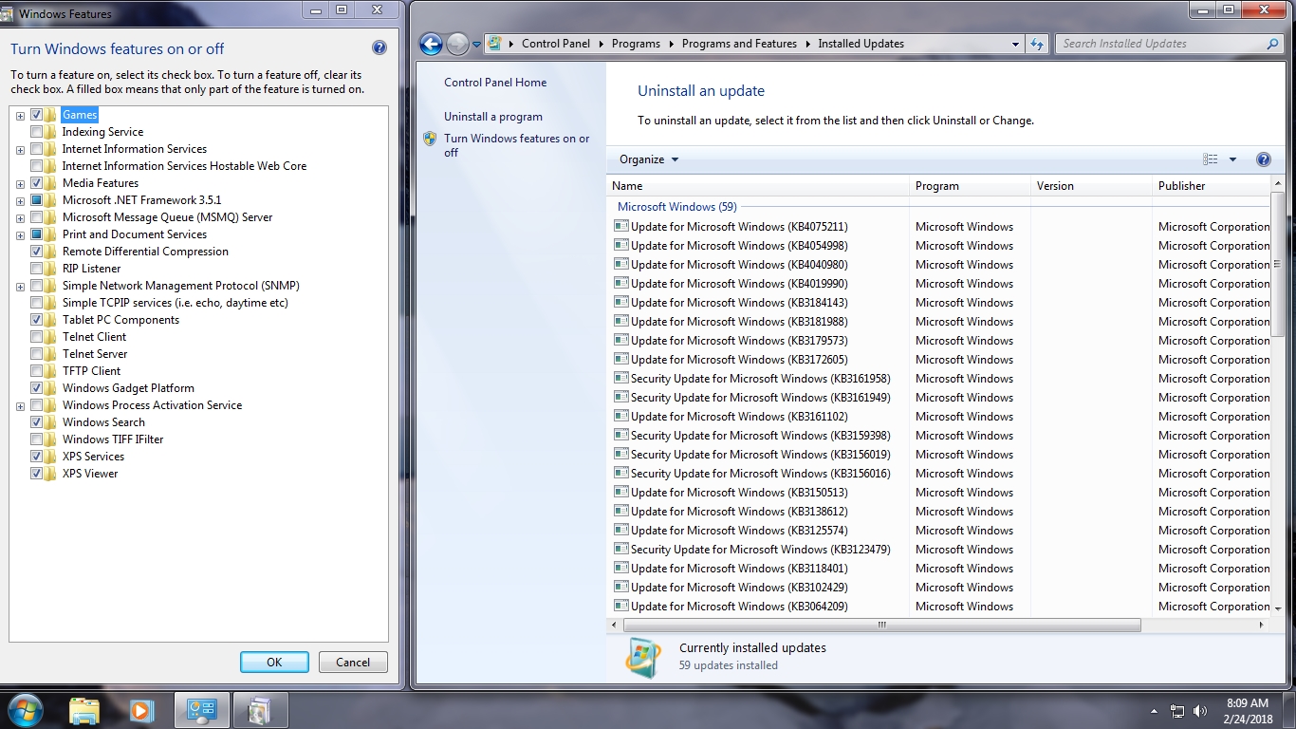
Task: Sort updates by Publisher column
Action: point(1211,186)
